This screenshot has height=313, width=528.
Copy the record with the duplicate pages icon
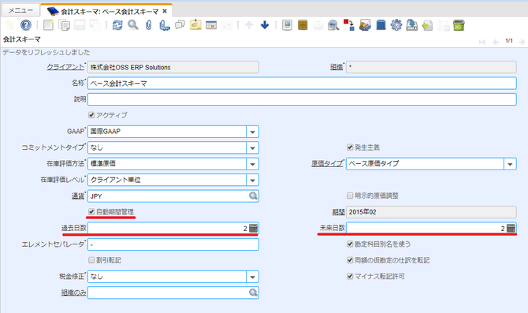pos(64,25)
